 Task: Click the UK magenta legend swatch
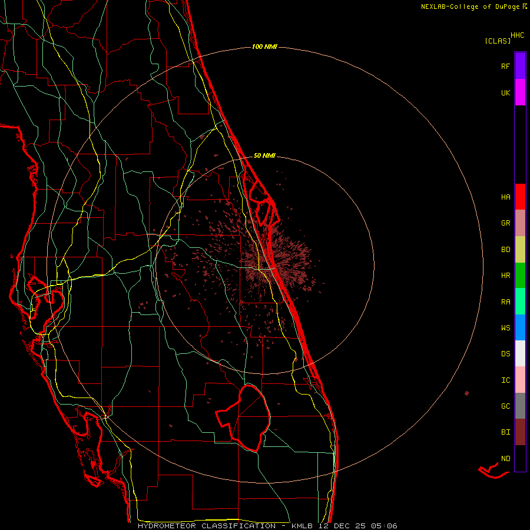(x=520, y=92)
